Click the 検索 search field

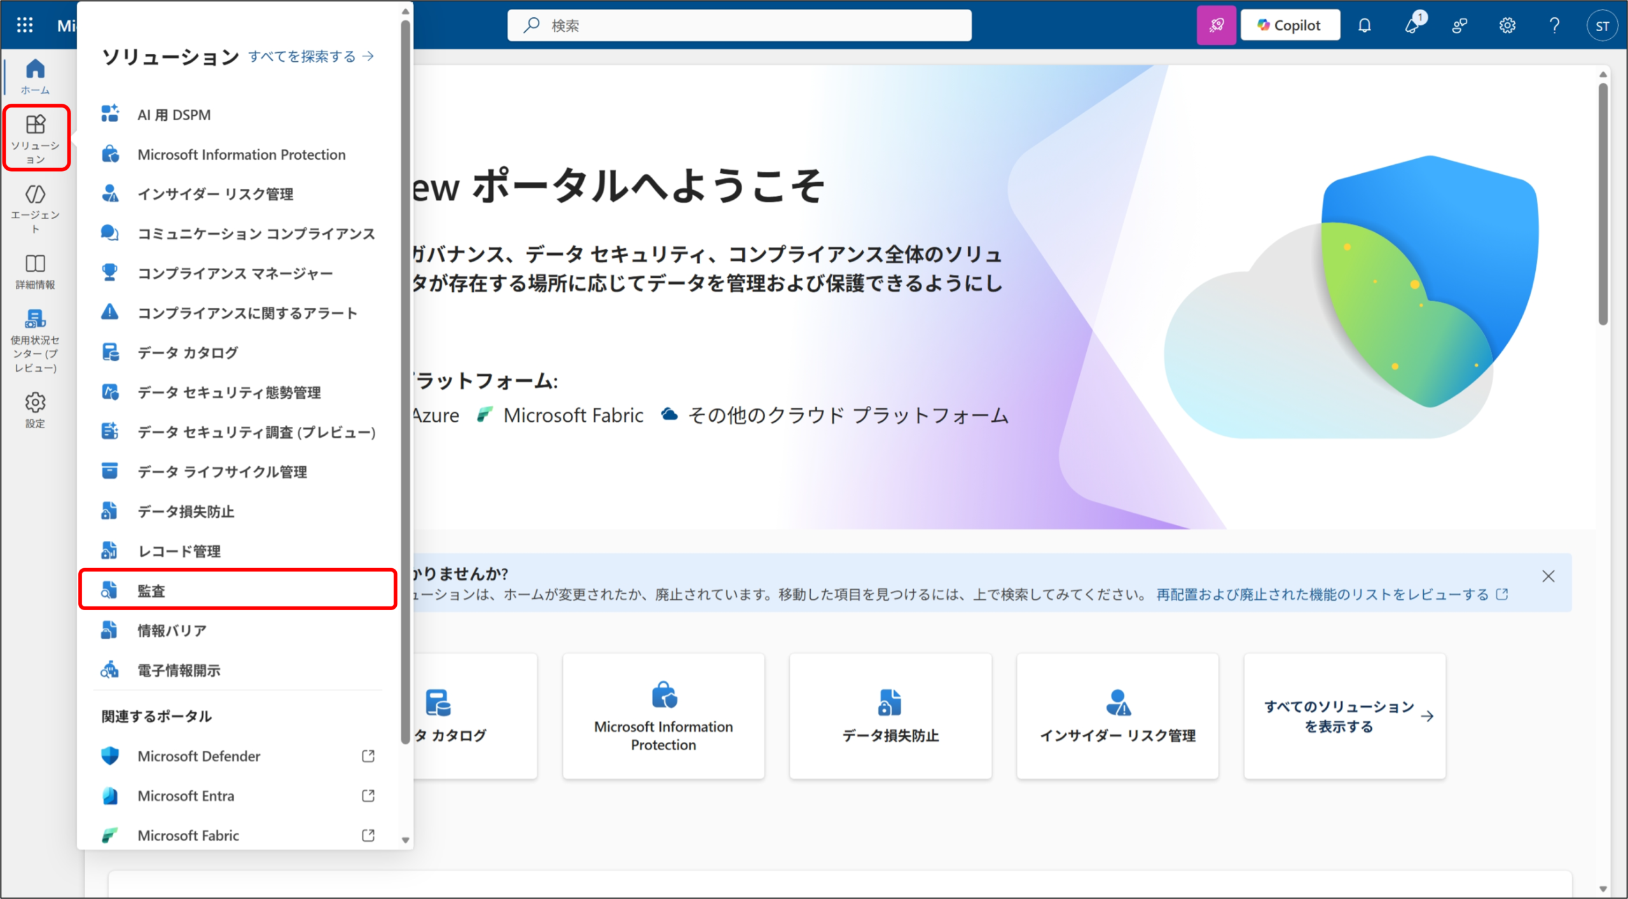[x=739, y=25]
